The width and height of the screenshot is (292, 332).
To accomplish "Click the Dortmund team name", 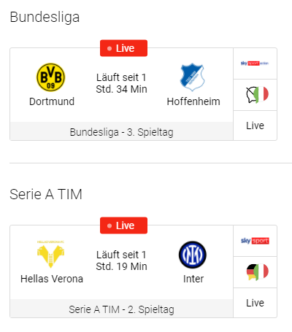I will pyautogui.click(x=52, y=101).
